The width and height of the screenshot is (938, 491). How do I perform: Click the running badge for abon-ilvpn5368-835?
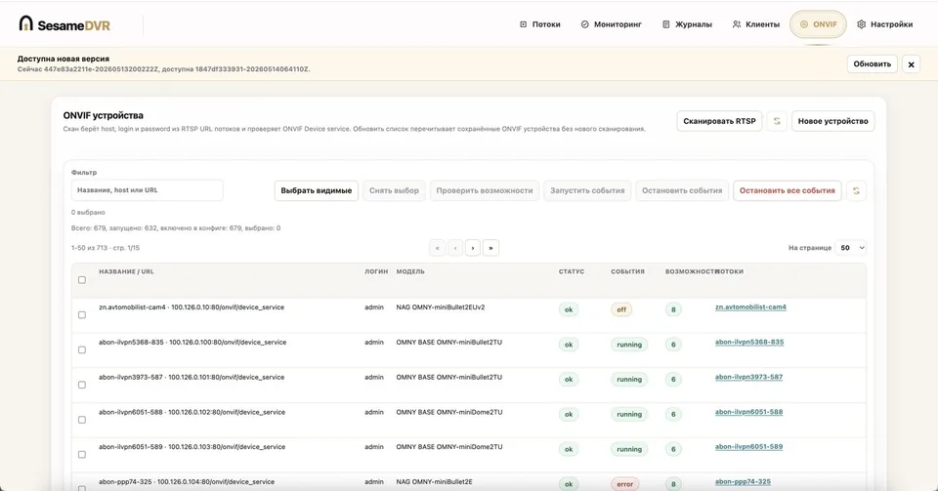tap(629, 345)
